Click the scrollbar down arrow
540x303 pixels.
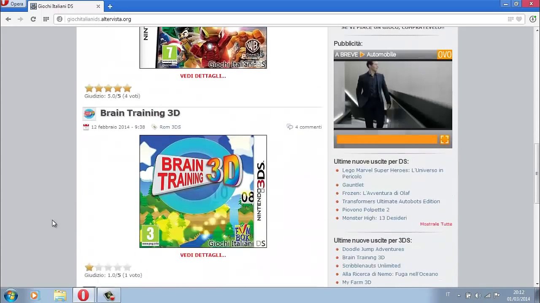click(x=537, y=284)
